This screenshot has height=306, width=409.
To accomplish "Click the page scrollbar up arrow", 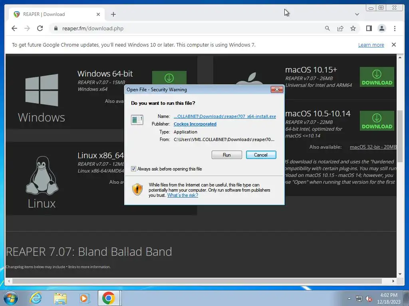I will (x=400, y=57).
